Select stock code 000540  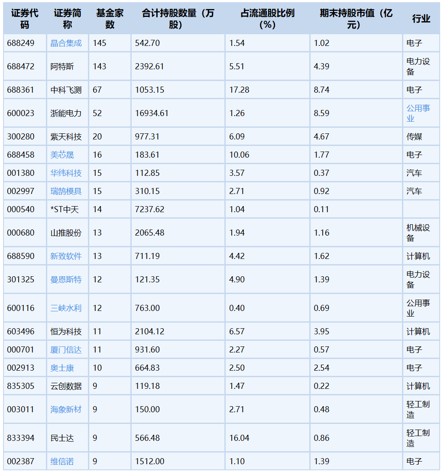(20, 209)
